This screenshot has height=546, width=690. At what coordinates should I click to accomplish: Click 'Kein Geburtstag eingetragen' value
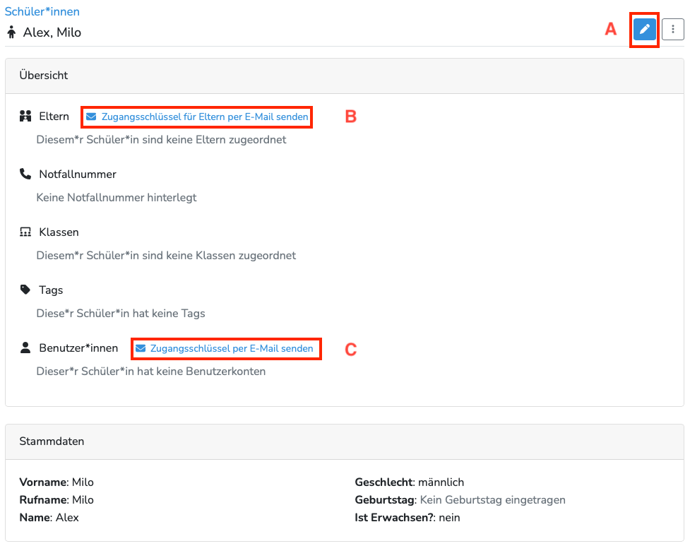492,499
